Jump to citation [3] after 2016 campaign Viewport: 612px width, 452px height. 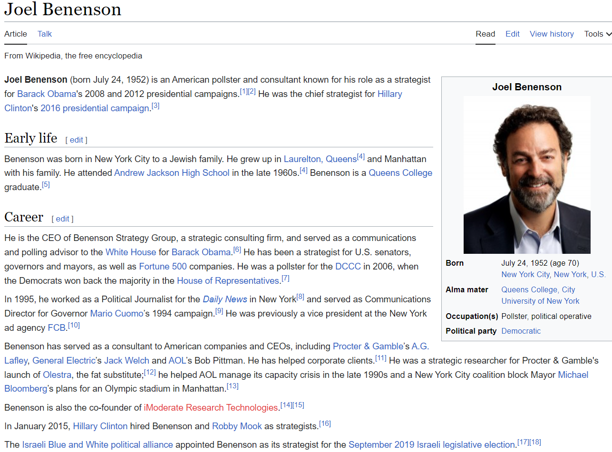click(x=155, y=106)
